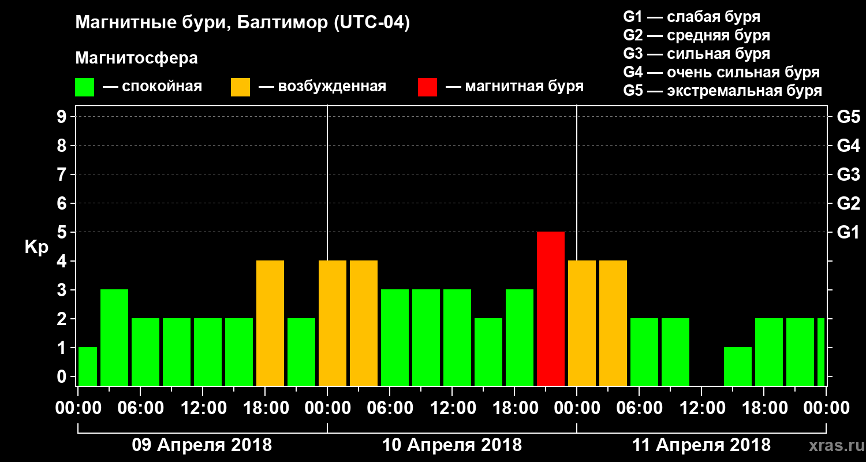The image size is (866, 462).
Task: Click the 'G1 — слабая буря' legend line
Action: [692, 16]
